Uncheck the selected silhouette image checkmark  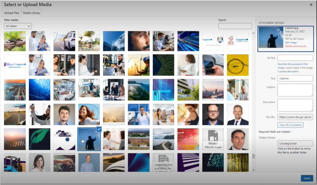click(99, 129)
